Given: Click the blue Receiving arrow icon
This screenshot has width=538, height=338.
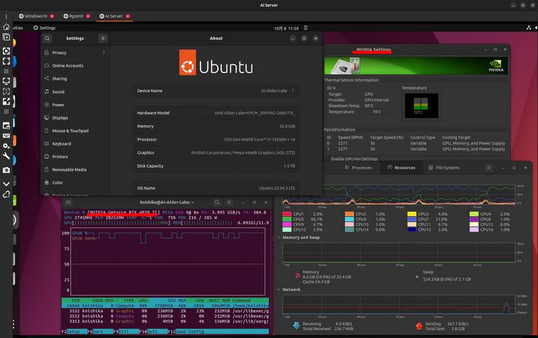Looking at the screenshot, I should point(297,326).
